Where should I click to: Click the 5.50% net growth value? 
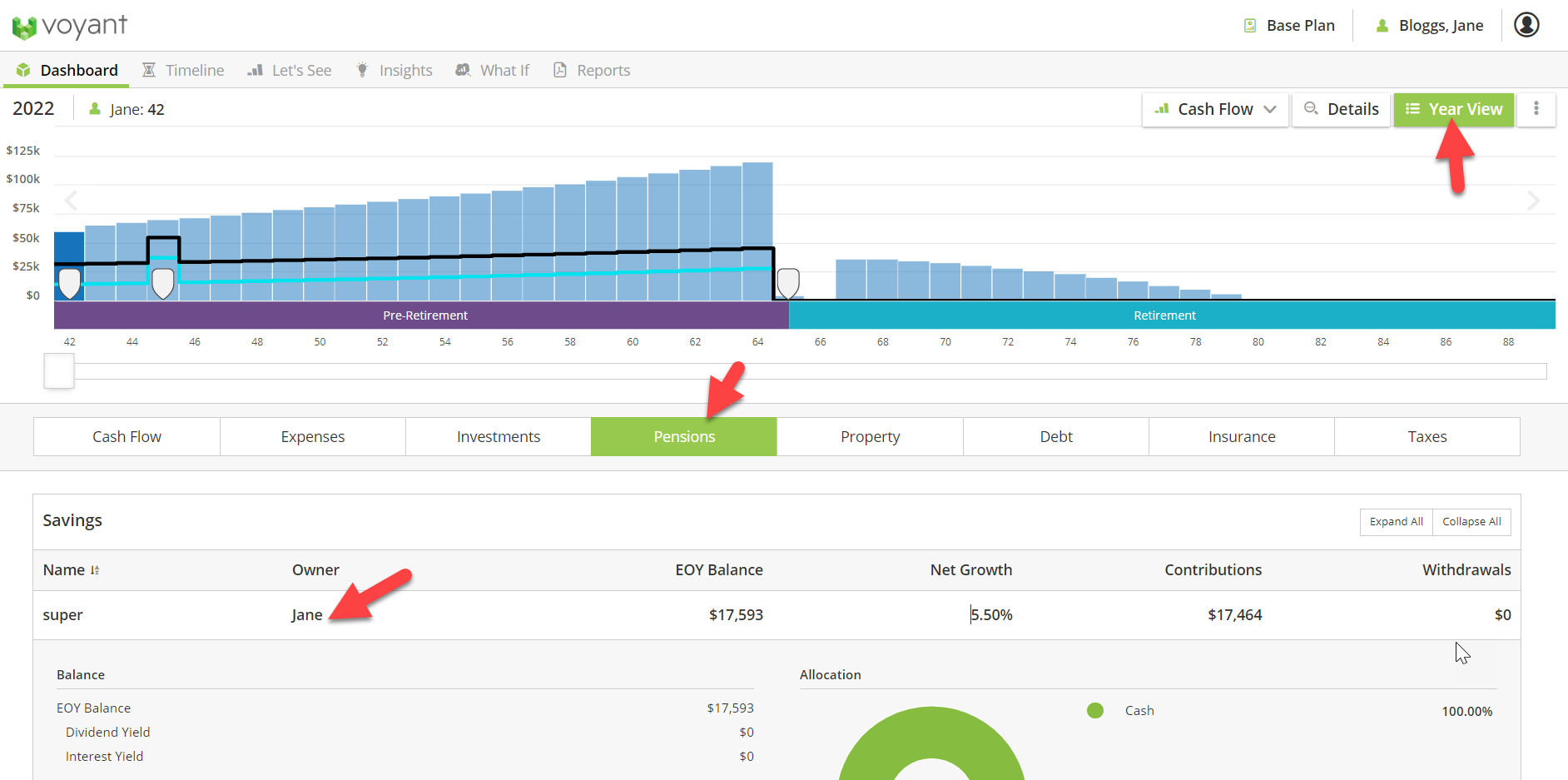991,615
